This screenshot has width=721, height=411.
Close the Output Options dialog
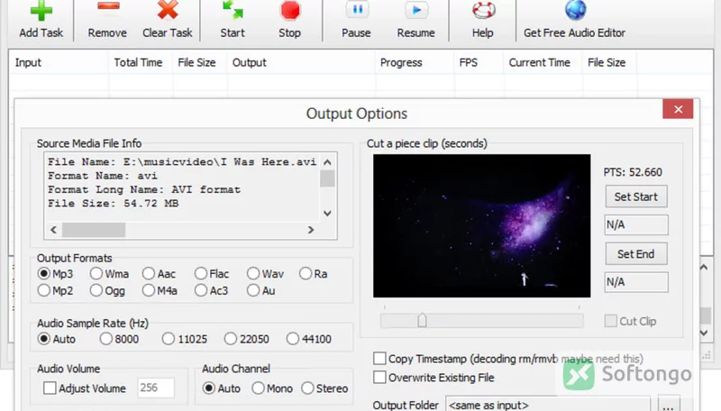tap(678, 109)
